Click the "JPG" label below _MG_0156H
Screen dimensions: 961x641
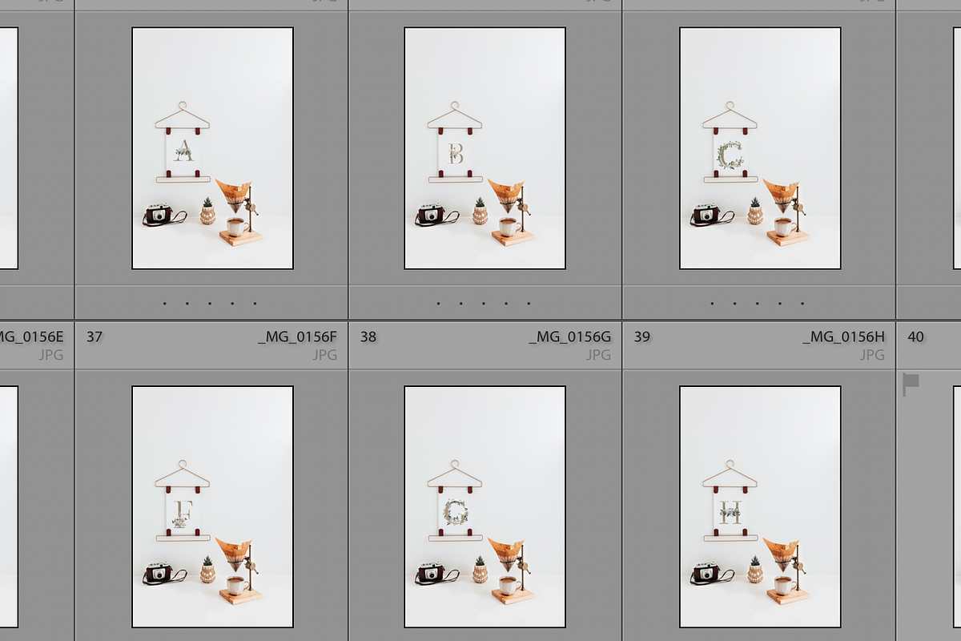[873, 355]
